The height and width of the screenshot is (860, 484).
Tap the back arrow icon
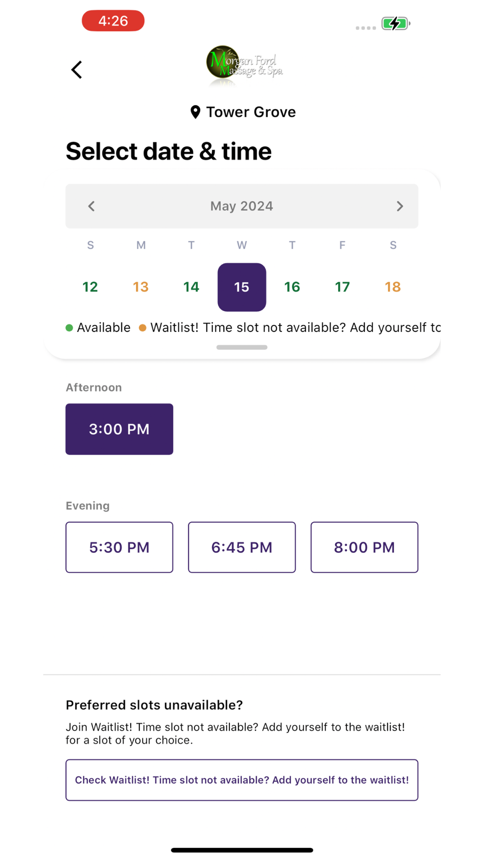point(77,70)
